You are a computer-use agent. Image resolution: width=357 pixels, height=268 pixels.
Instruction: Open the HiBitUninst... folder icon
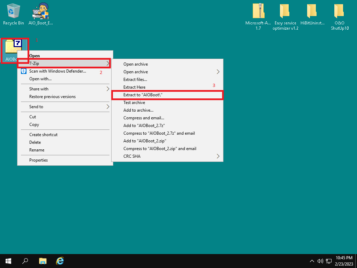pyautogui.click(x=312, y=12)
